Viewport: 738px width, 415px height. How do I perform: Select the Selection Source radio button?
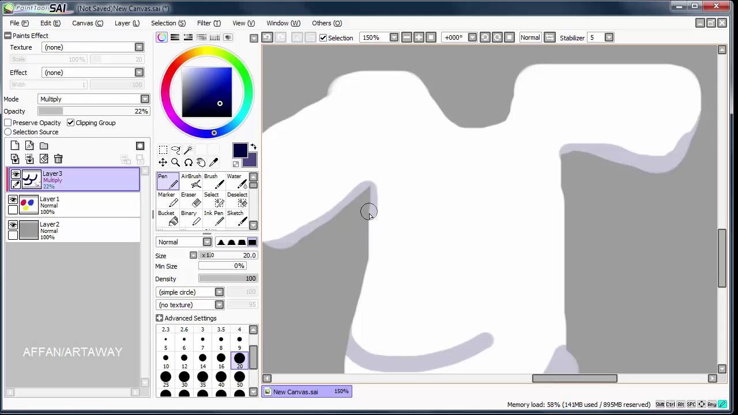click(8, 132)
